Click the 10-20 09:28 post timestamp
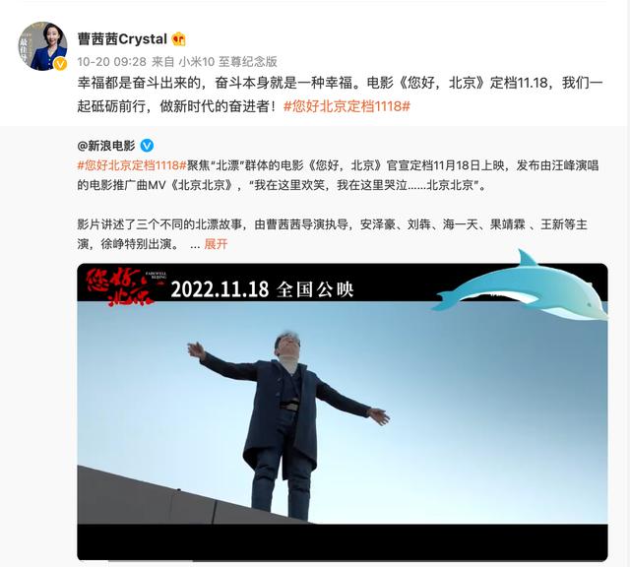 coord(111,61)
